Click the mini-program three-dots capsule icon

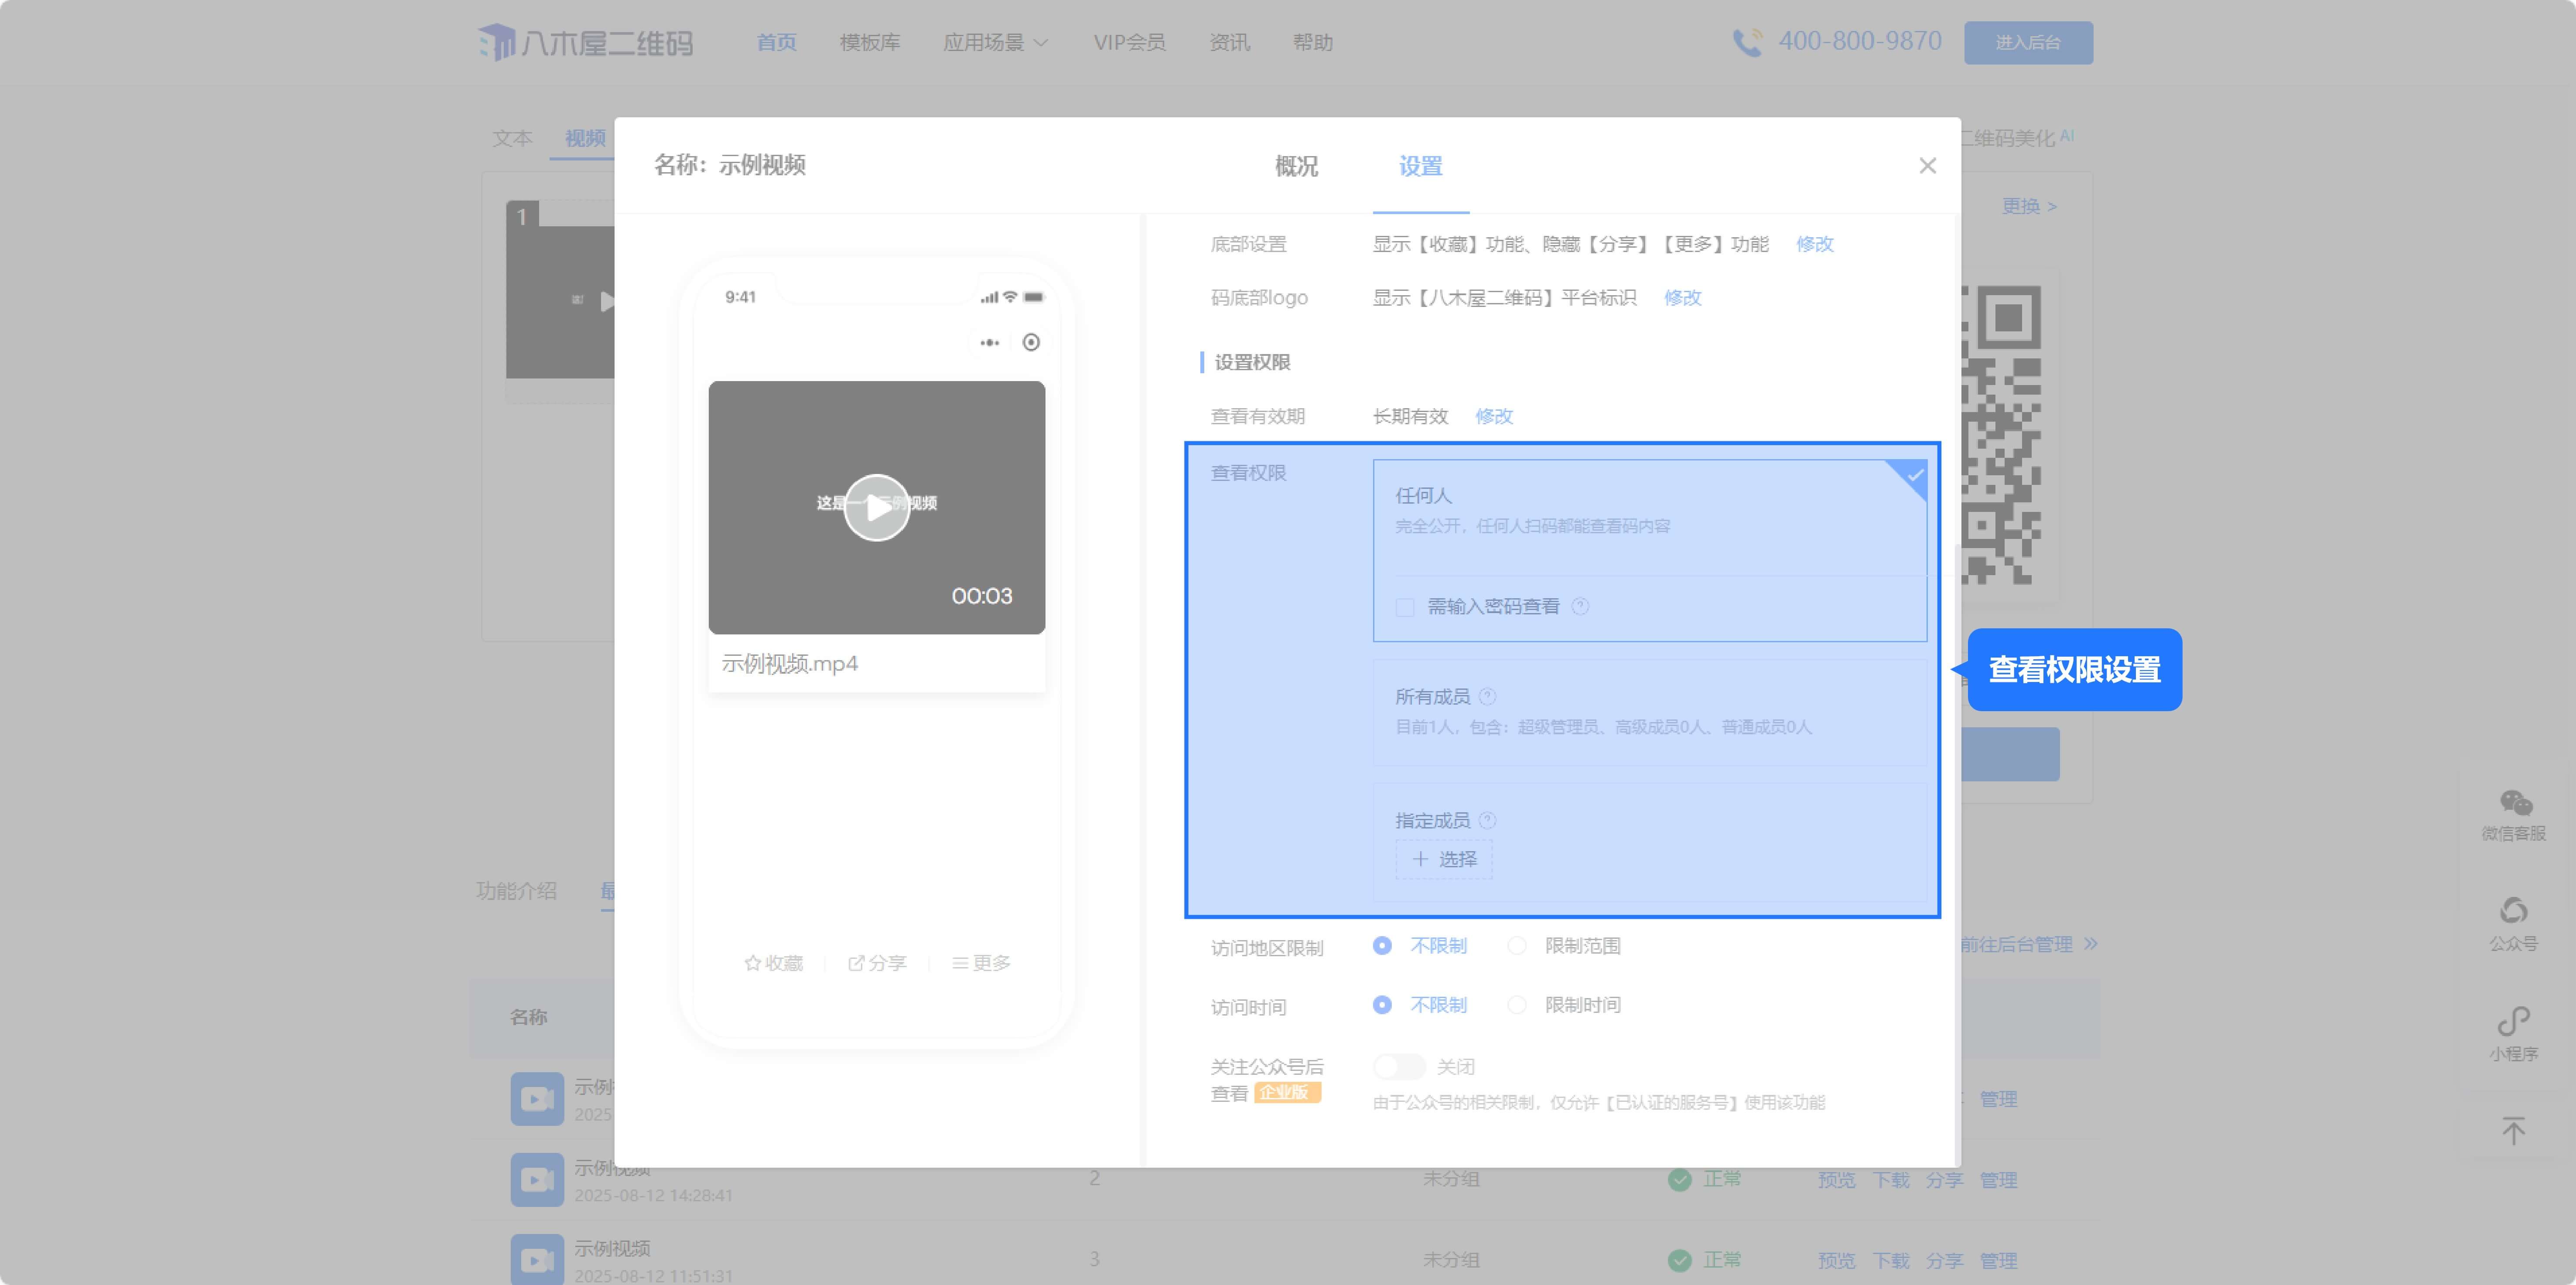click(x=990, y=343)
